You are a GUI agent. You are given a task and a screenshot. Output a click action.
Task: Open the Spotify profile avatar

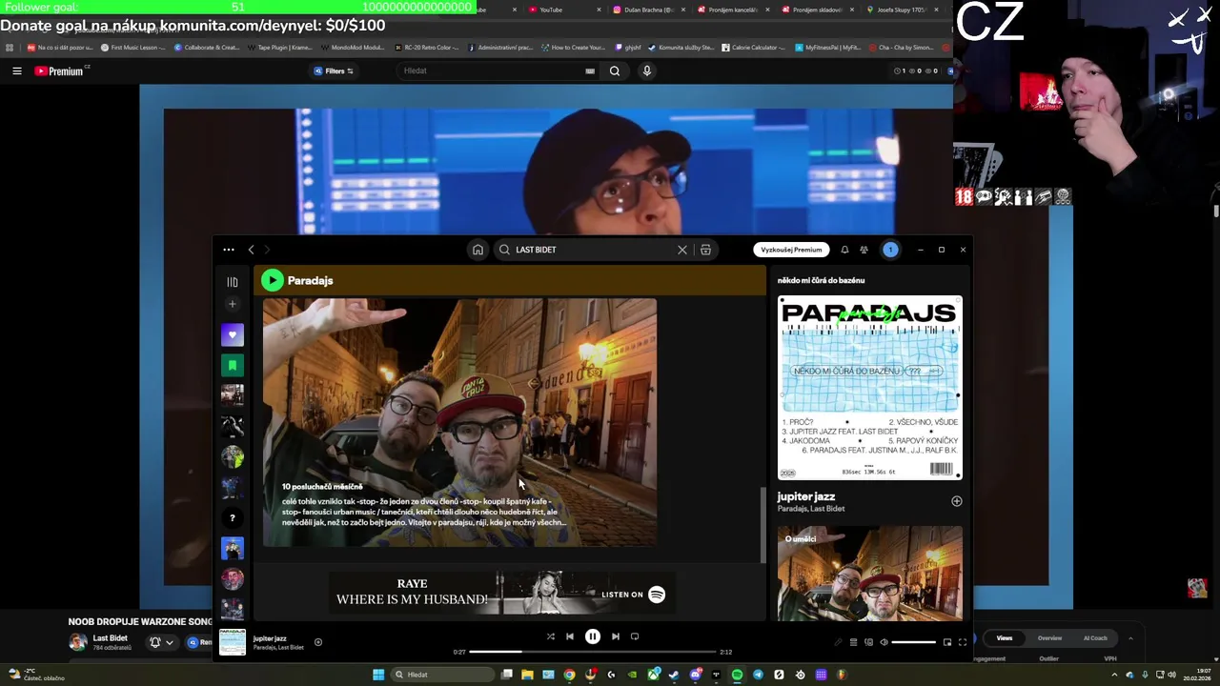tap(890, 250)
